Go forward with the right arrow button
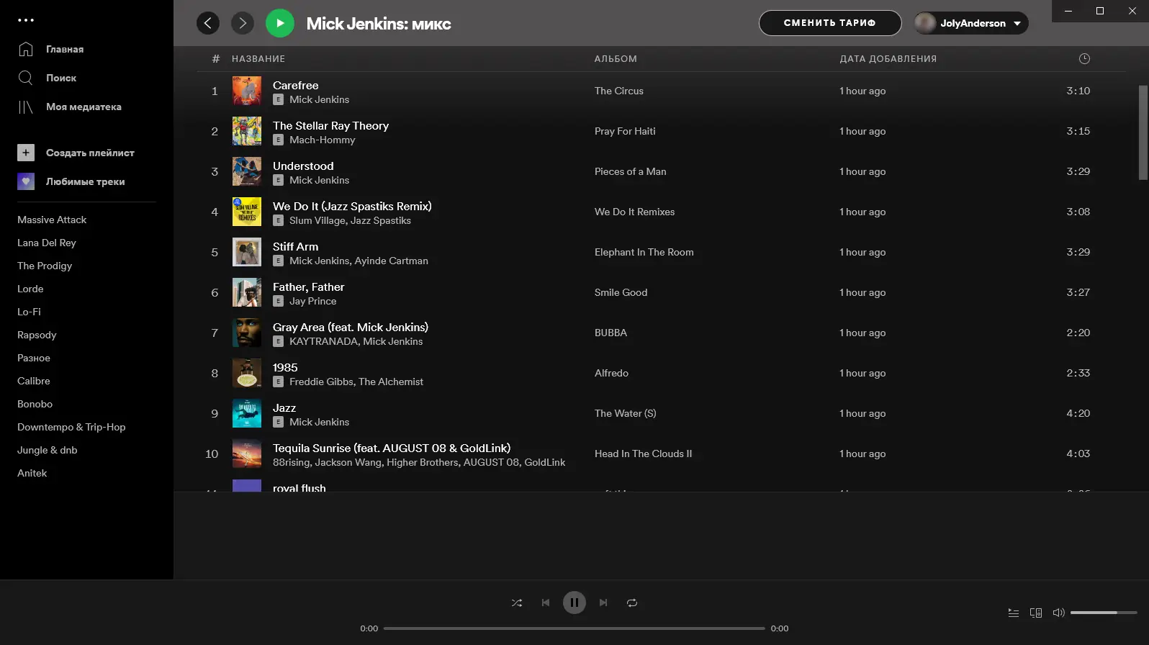The width and height of the screenshot is (1149, 645). 243,23
